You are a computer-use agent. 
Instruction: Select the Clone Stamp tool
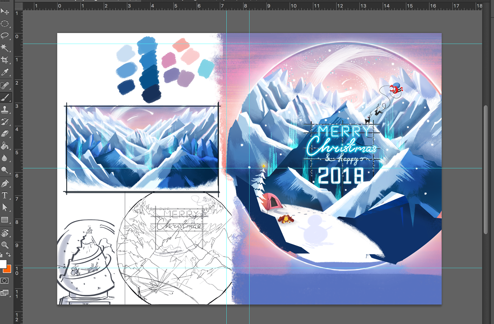(5, 110)
